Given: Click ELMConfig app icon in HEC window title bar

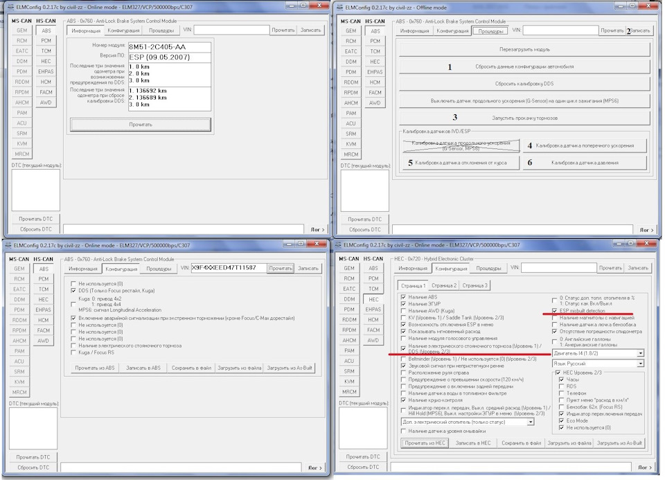Looking at the screenshot, I should tap(337, 245).
